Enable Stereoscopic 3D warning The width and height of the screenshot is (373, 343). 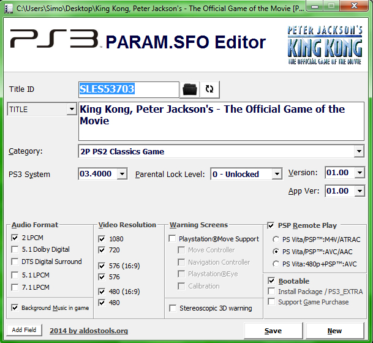(173, 308)
